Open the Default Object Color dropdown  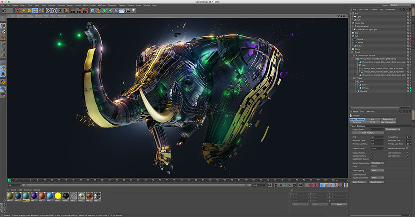pos(377,163)
